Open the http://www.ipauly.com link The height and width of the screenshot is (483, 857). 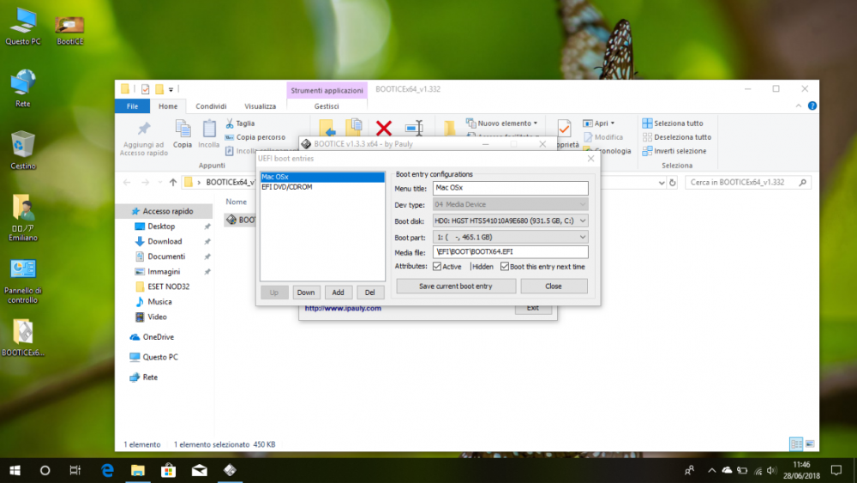tap(343, 309)
